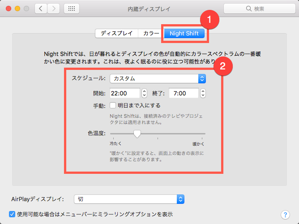The image size is (299, 224).
Task: Focus the 検索 search field
Action: pyautogui.click(x=260, y=9)
